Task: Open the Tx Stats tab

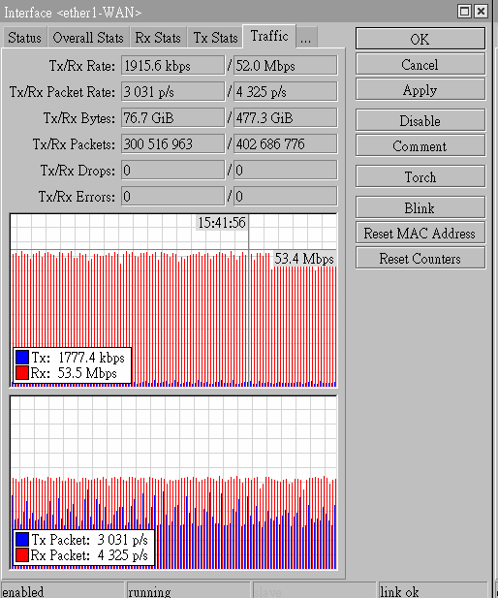Action: (x=215, y=38)
